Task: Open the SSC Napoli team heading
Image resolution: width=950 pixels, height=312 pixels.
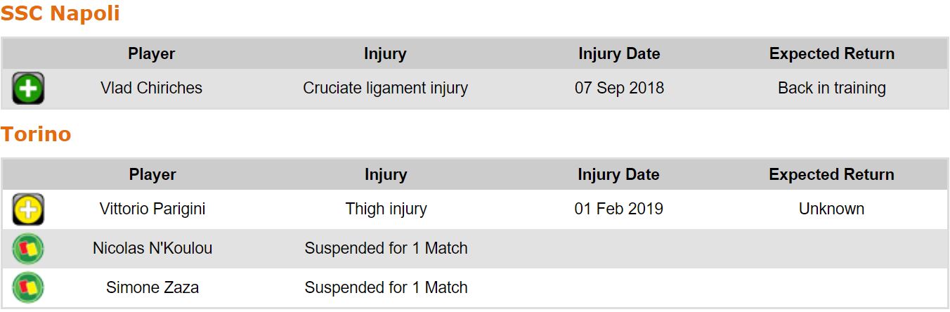Action: click(x=60, y=13)
